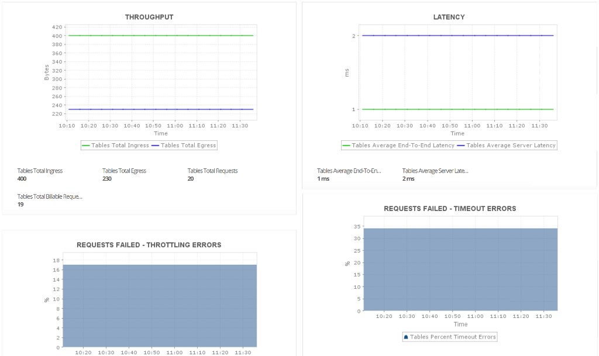Click the 2 ms latency value
This screenshot has height=356, width=599.
point(408,178)
